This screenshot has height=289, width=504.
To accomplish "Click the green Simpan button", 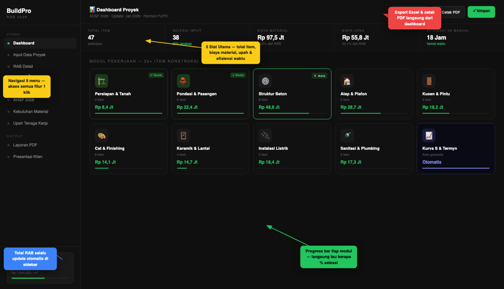I will (481, 12).
